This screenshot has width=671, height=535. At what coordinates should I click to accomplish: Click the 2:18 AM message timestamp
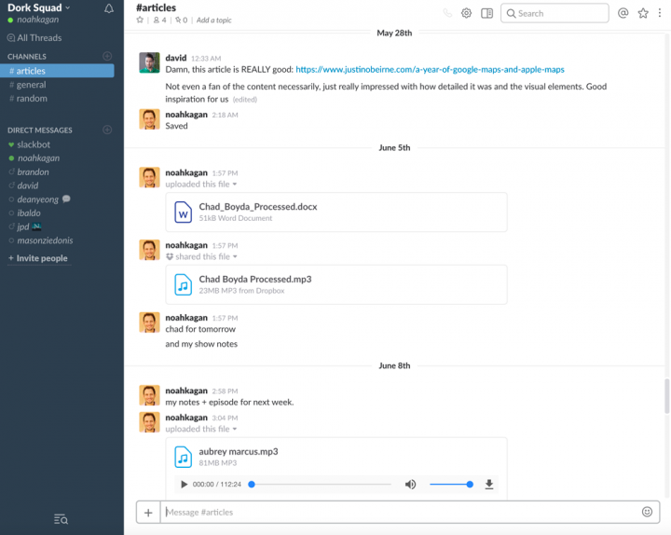[x=226, y=115]
